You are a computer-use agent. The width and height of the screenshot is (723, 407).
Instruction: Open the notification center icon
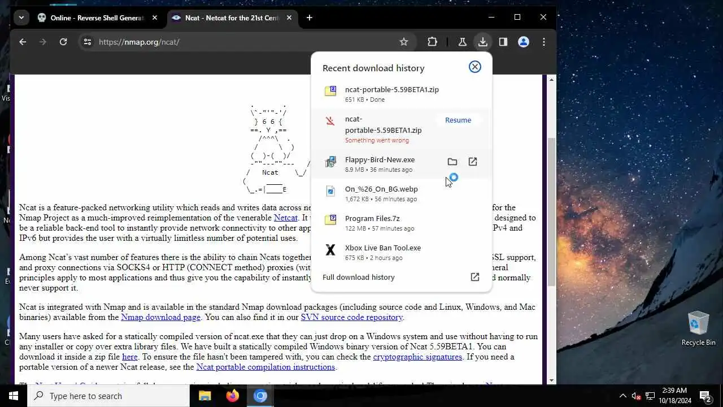click(x=705, y=396)
